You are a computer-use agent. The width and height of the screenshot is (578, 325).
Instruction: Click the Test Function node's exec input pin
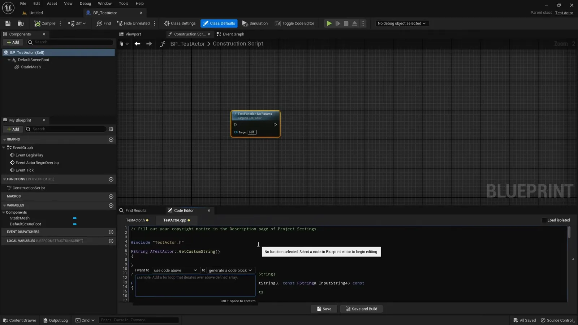pos(236,125)
